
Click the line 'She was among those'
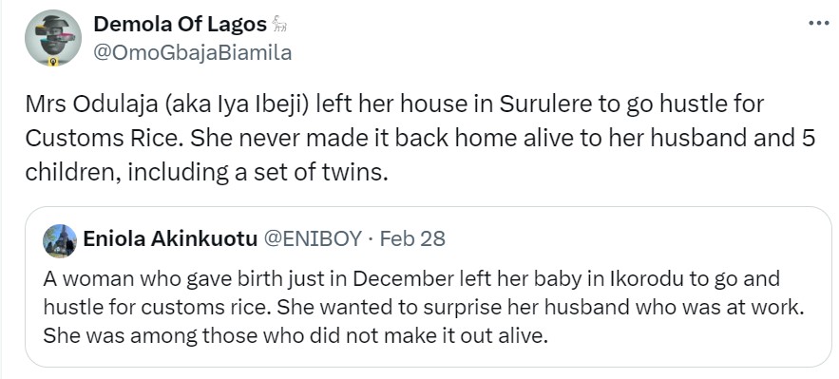click(296, 335)
